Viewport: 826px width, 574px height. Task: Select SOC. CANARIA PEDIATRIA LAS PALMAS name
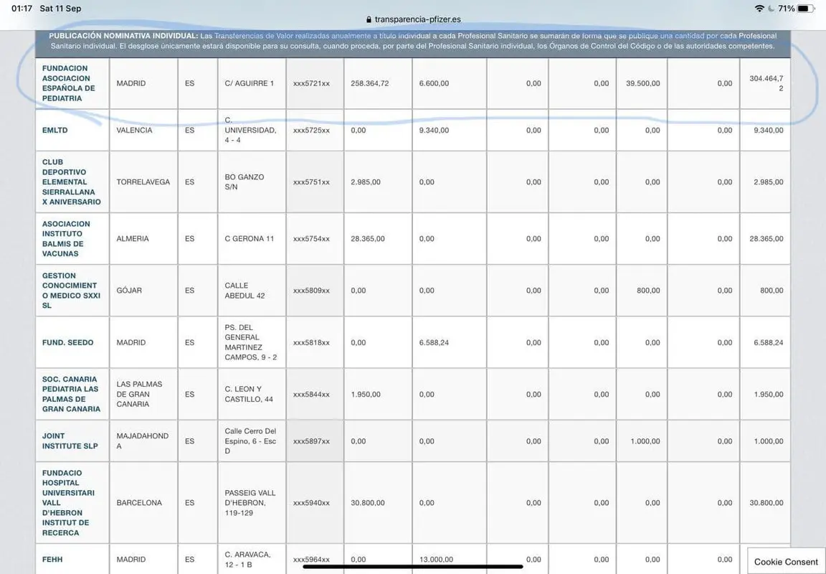tap(71, 394)
